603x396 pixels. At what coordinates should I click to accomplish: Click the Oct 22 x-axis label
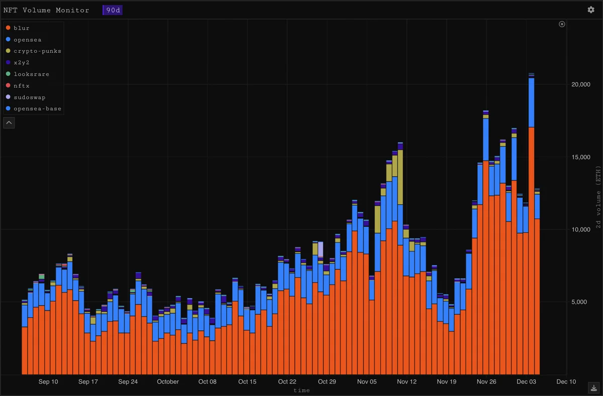coord(287,382)
